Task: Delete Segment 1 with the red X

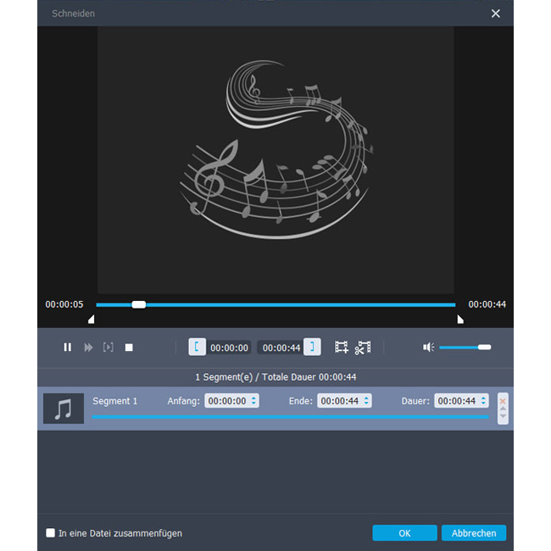Action: click(503, 400)
